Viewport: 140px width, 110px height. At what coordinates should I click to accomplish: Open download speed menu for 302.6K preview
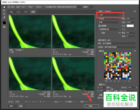70,97
